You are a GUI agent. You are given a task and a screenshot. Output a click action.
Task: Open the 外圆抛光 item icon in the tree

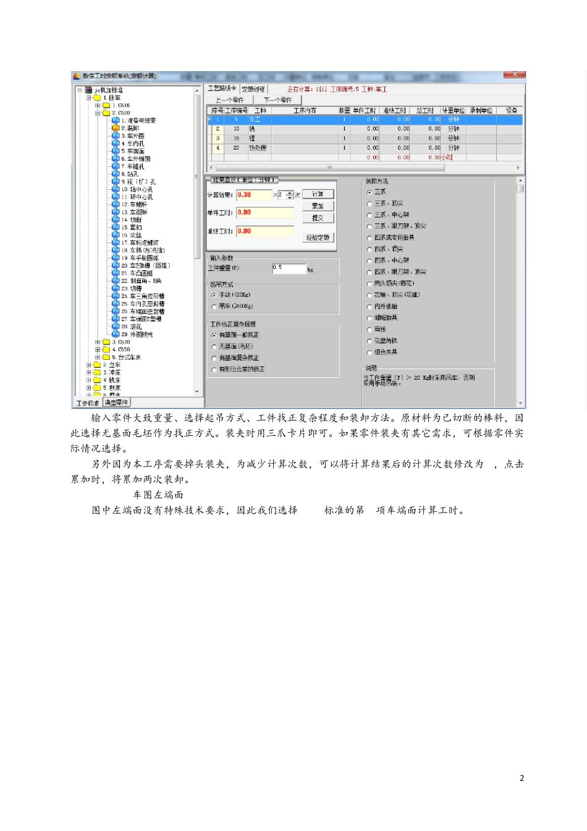coord(116,335)
